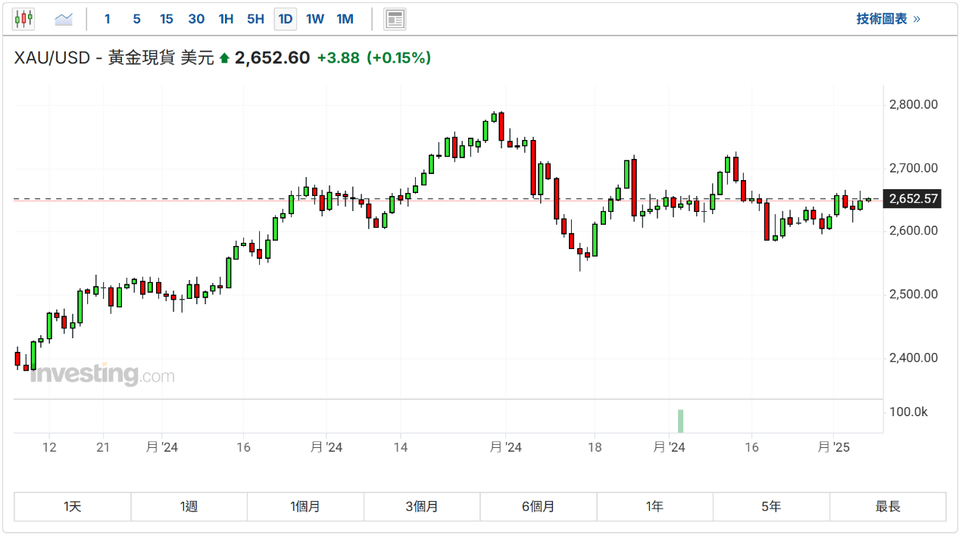Select the candlestick chart type icon

[23, 19]
